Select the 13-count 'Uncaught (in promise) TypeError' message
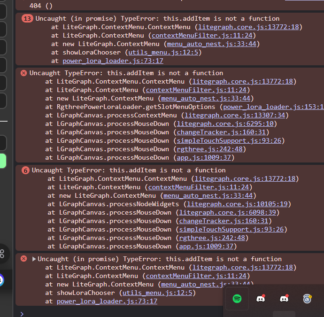Screen dimensions: 324x317 (x=157, y=19)
